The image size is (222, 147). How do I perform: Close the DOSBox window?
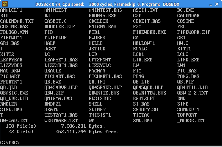217,4
